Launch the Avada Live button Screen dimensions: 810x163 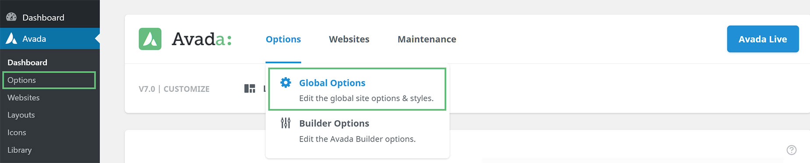click(x=763, y=39)
